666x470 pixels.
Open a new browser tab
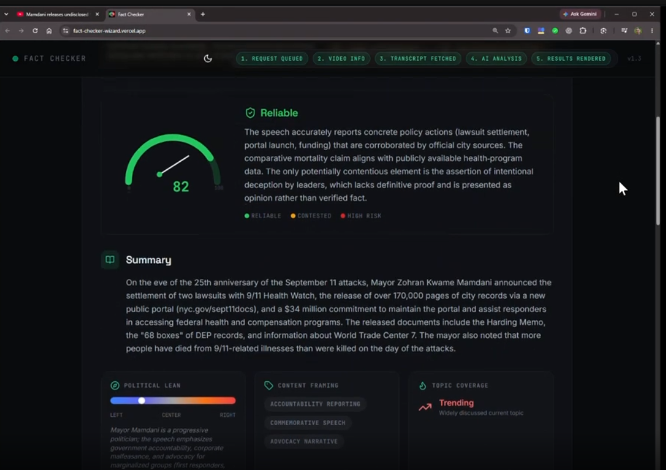coord(203,15)
